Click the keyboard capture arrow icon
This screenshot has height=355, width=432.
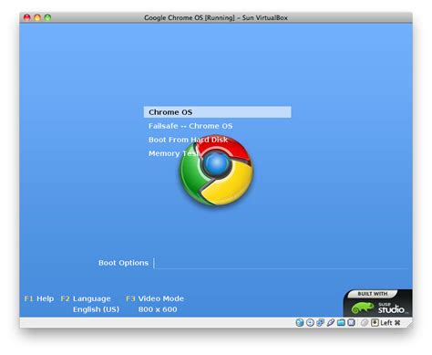(x=375, y=322)
